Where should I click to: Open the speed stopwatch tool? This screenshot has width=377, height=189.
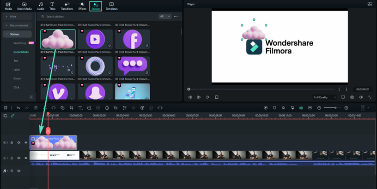(x=107, y=108)
